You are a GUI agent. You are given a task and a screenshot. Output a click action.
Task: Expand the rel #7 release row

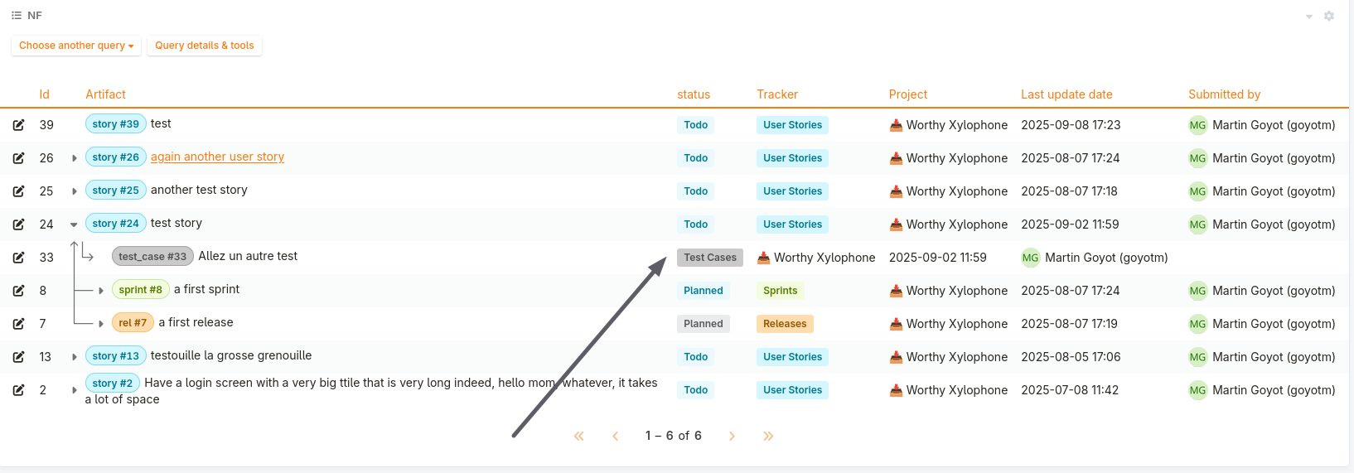pos(100,324)
